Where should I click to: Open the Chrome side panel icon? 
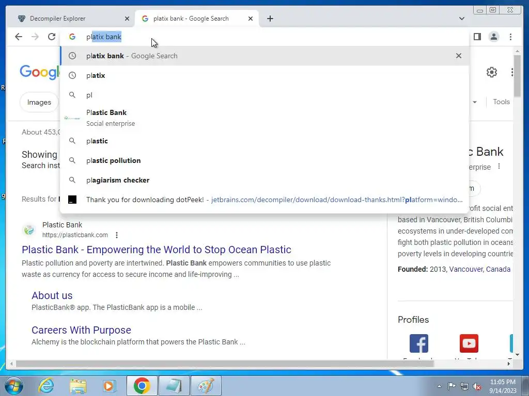click(477, 37)
